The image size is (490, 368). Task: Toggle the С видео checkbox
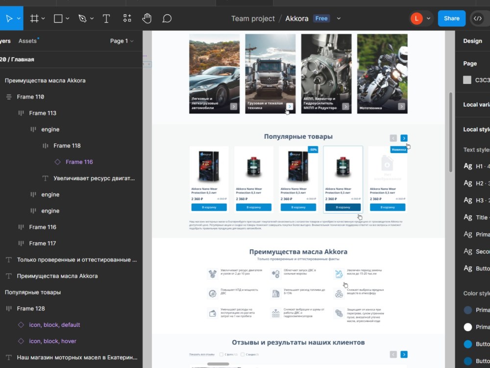click(243, 355)
